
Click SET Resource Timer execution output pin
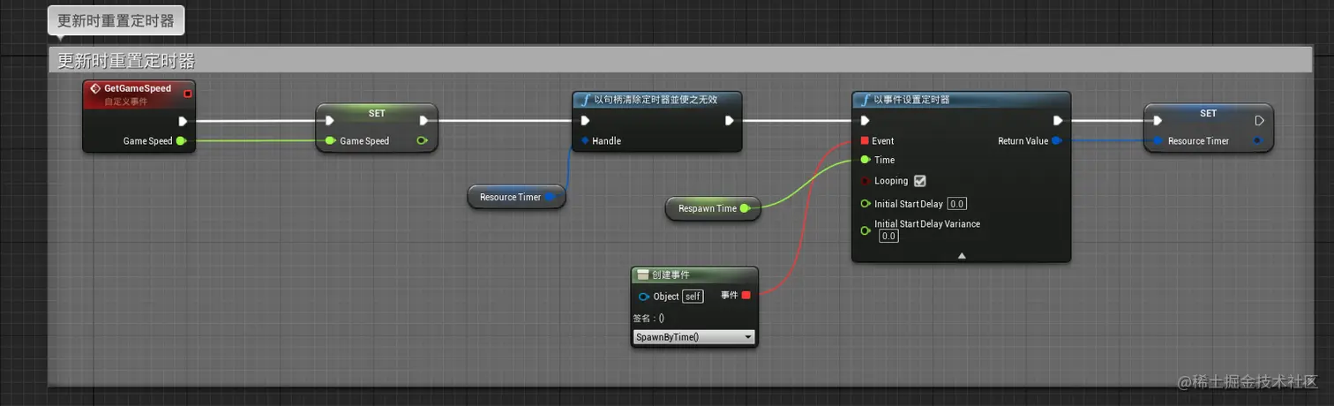(1259, 121)
